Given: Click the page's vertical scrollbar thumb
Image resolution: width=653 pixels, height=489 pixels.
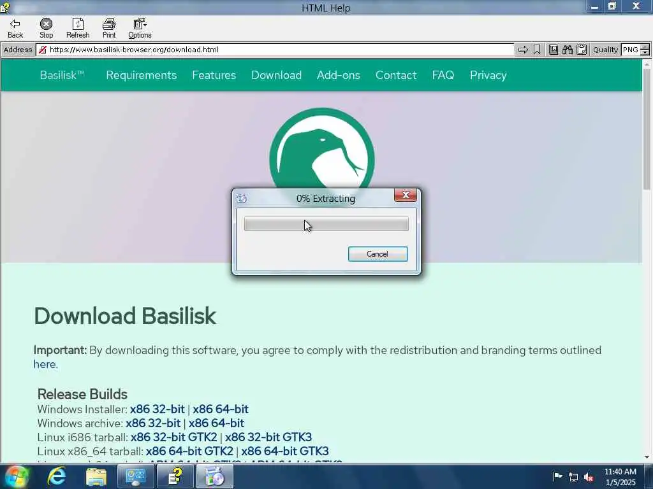Looking at the screenshot, I should (647, 129).
